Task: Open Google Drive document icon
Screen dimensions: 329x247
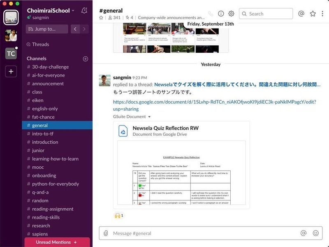Action: (x=123, y=131)
